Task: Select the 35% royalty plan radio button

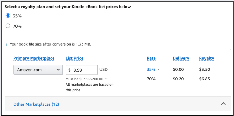Action: [8, 16]
